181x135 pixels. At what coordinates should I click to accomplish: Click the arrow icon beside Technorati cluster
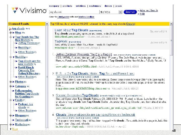pyautogui.click(x=13, y=120)
